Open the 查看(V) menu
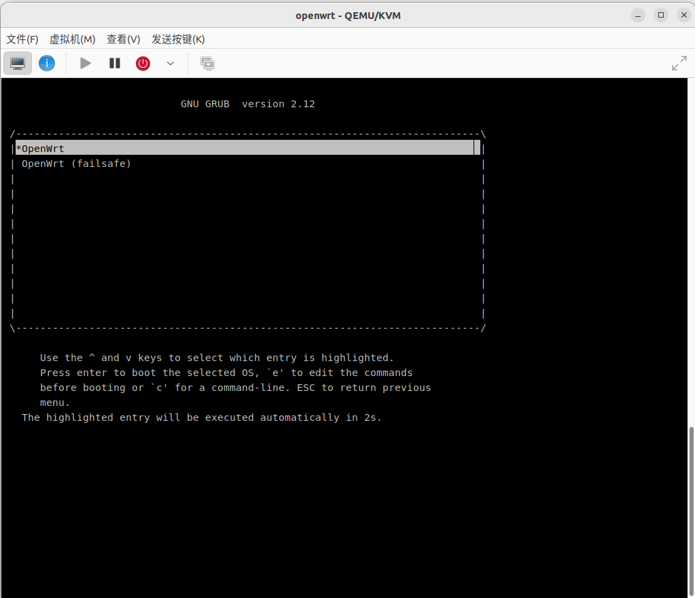695x598 pixels. coord(123,39)
